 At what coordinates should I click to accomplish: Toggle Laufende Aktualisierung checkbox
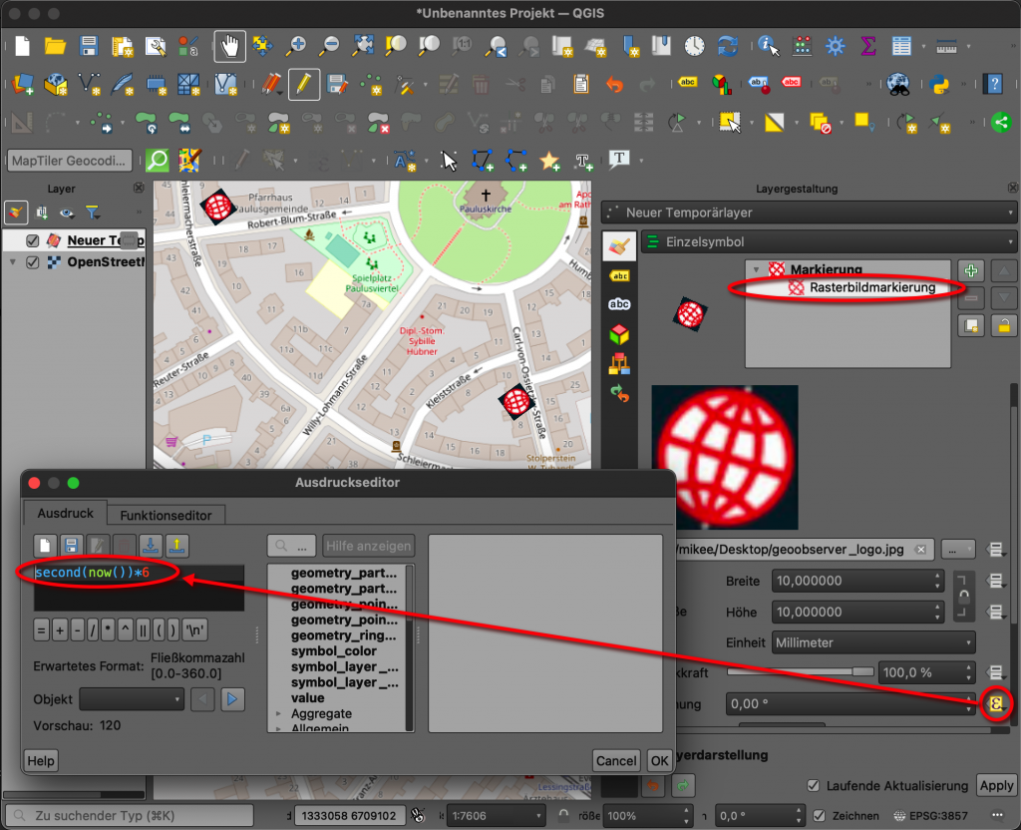click(x=814, y=786)
